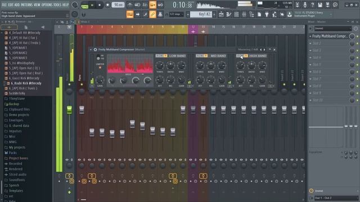Open the mixer view icon
360x202 pixels.
pyautogui.click(x=244, y=15)
